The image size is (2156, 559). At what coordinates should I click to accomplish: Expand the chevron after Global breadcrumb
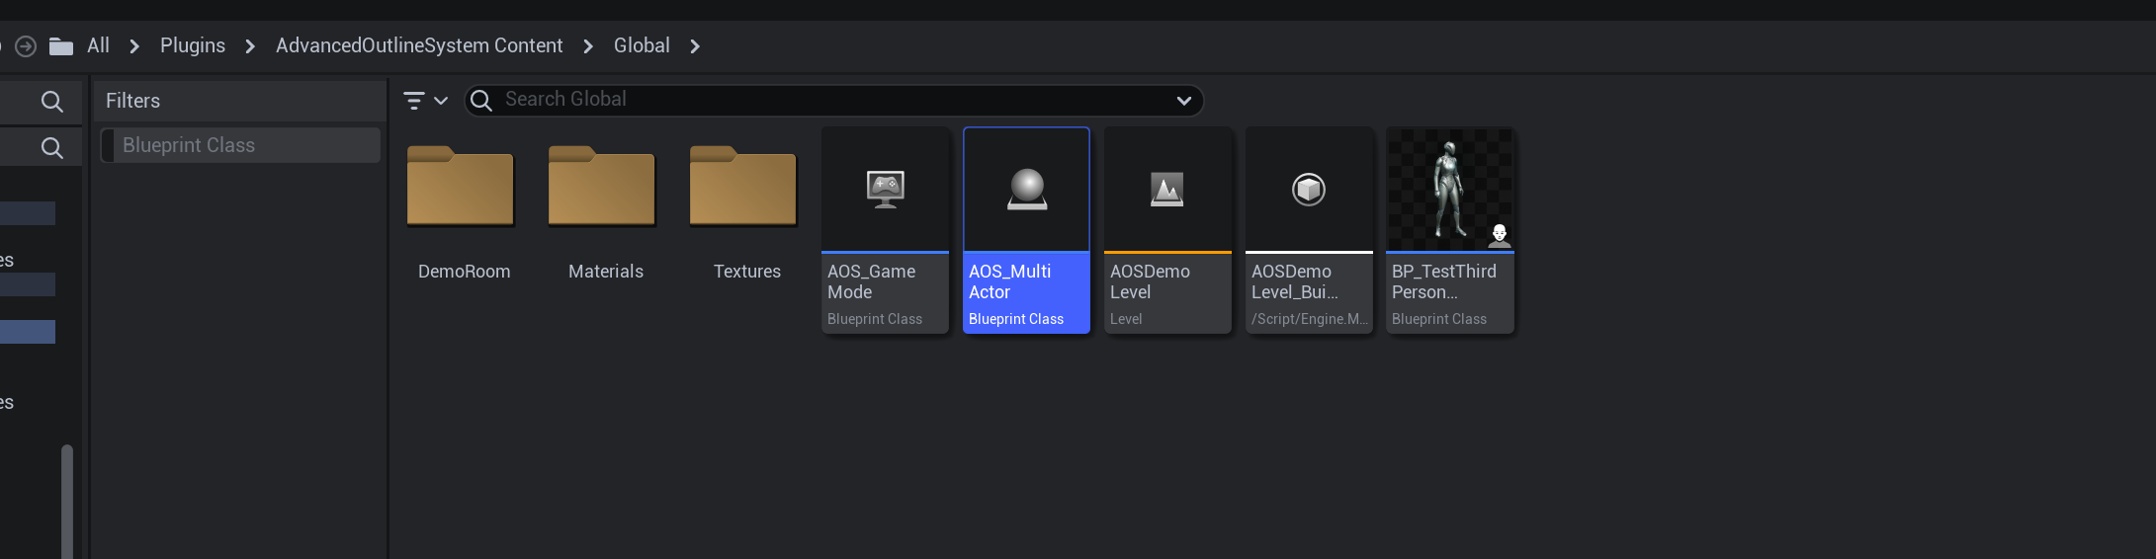tap(695, 46)
